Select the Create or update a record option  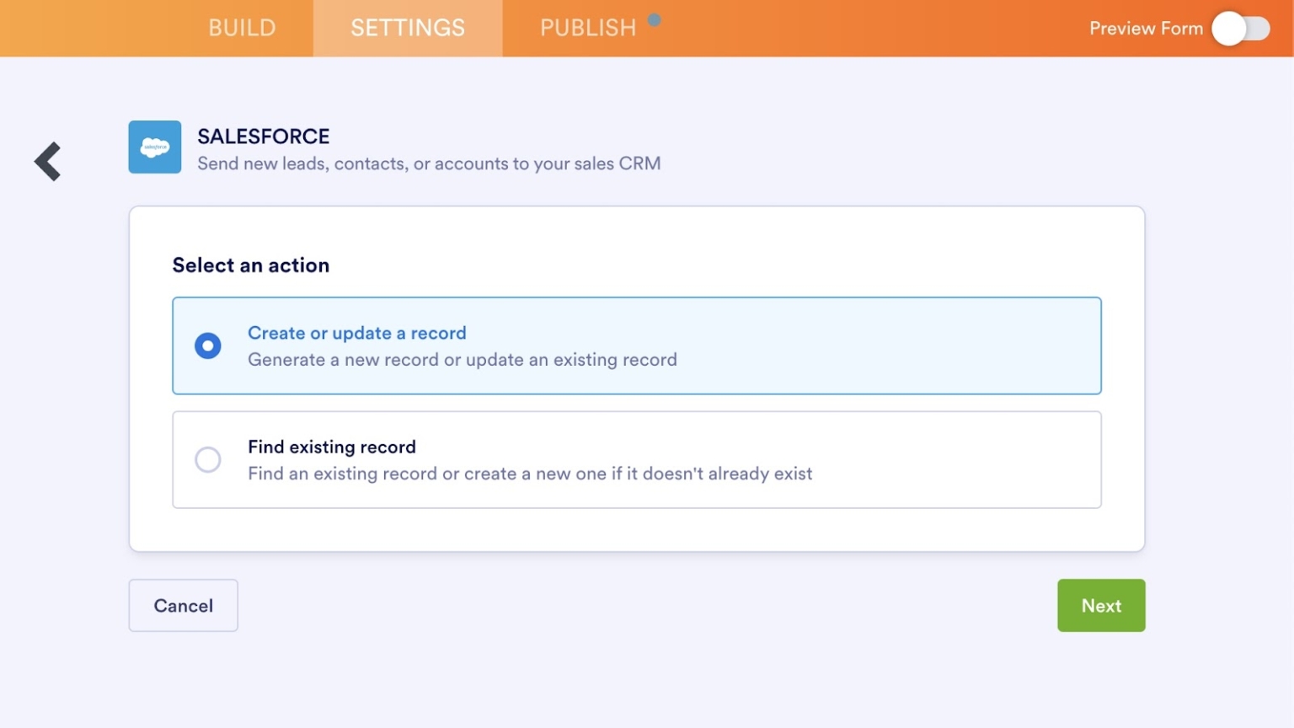[x=207, y=345]
